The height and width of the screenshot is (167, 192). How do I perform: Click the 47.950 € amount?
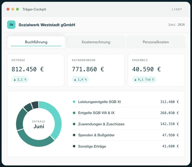pyautogui.click(x=170, y=135)
